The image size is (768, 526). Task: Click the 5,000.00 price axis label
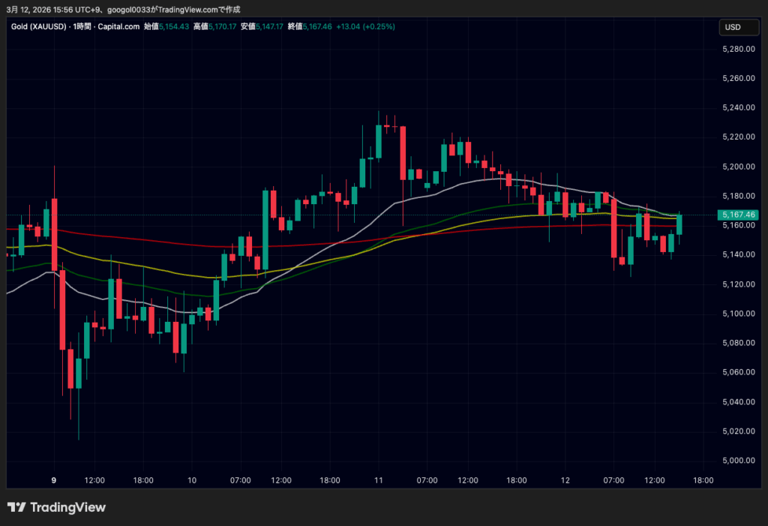tap(736, 461)
